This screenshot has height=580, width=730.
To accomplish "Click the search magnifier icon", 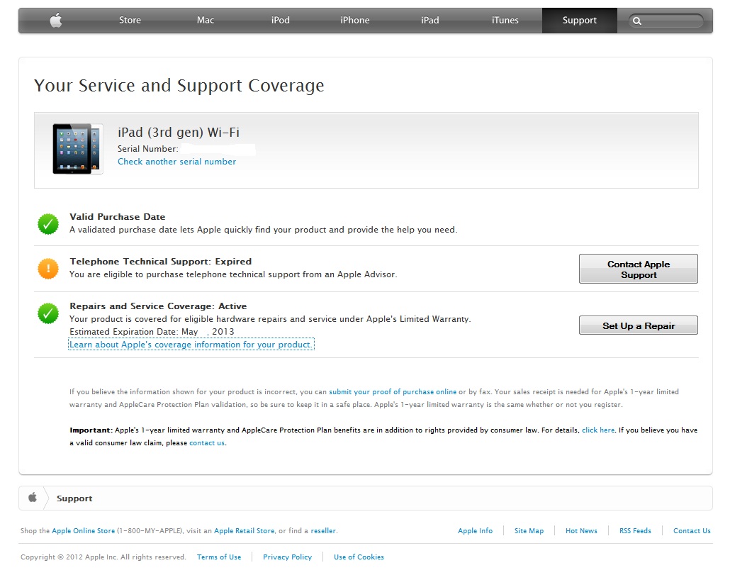I will click(637, 21).
